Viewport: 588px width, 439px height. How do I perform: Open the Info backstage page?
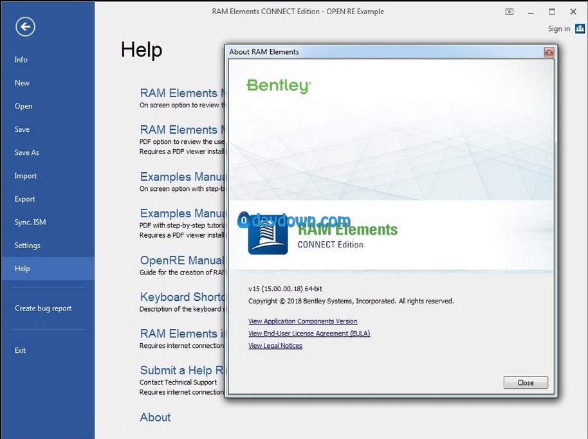click(x=21, y=60)
